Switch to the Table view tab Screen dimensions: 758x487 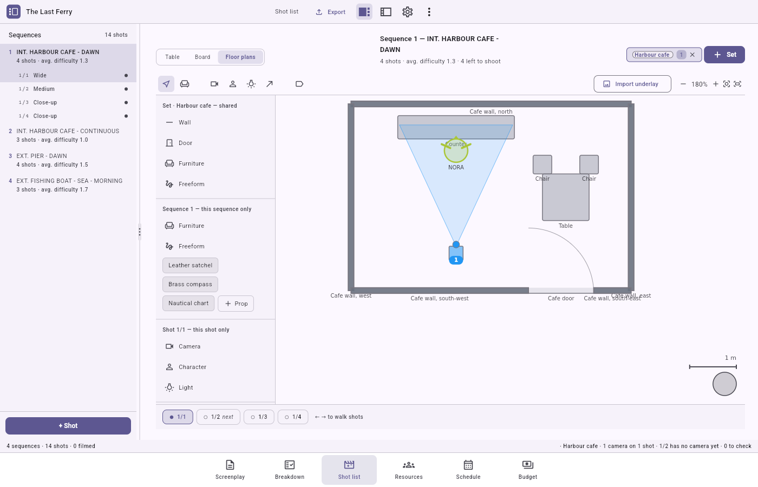click(172, 57)
